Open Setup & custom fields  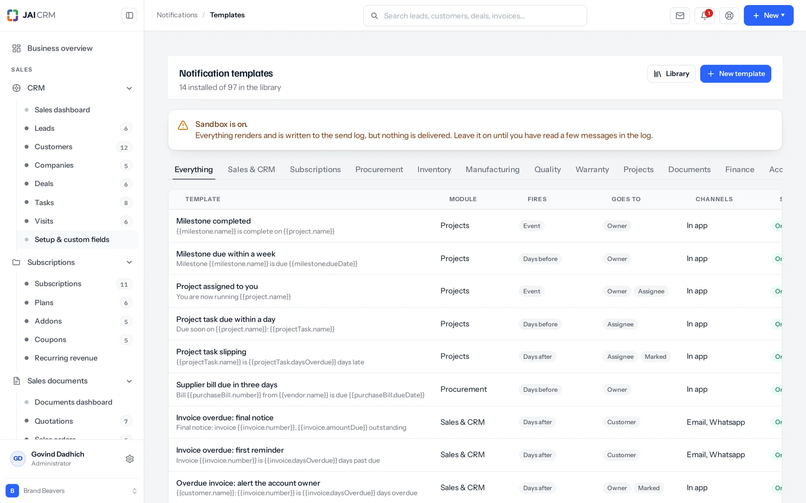point(77,239)
